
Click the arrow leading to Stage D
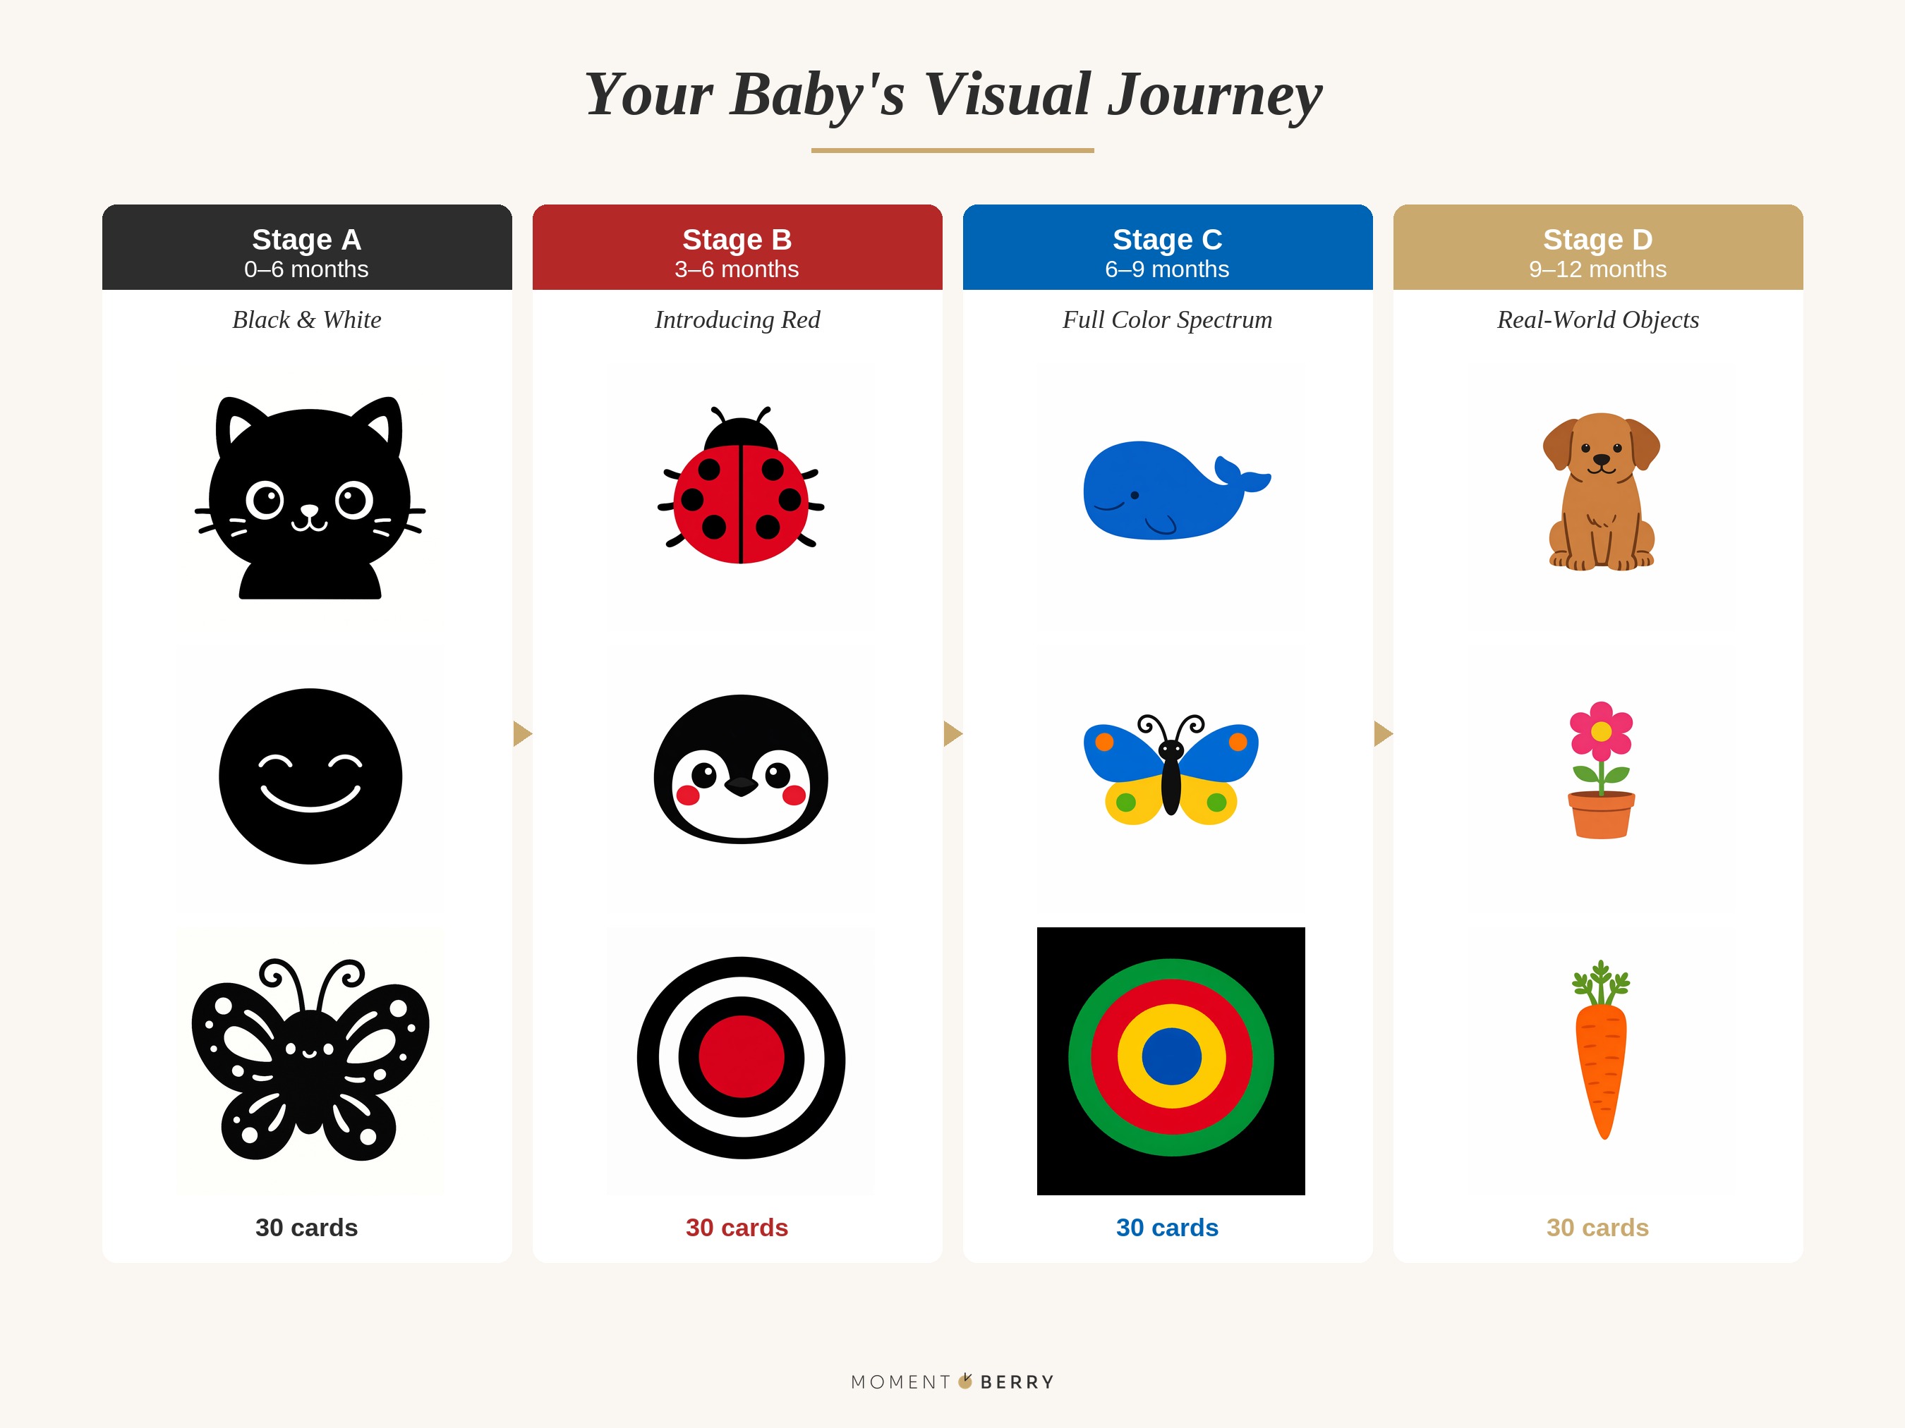click(1382, 733)
